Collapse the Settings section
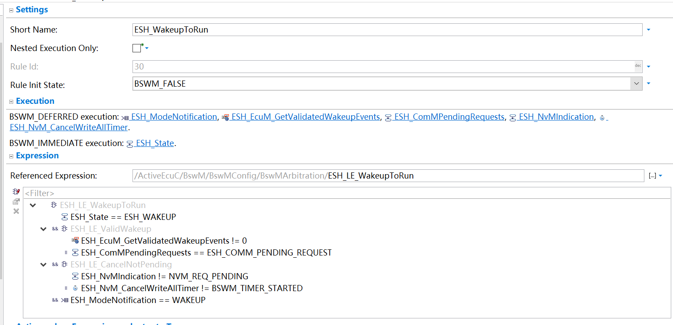The width and height of the screenshot is (673, 325). click(11, 10)
